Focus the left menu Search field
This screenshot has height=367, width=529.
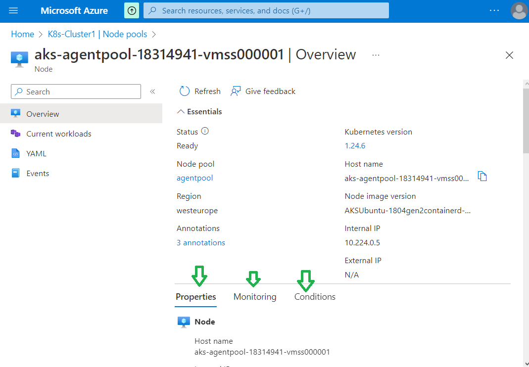pos(76,92)
